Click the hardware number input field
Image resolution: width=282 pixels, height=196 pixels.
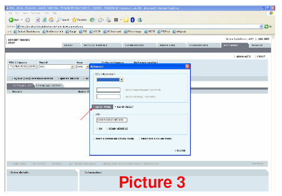click(x=109, y=90)
